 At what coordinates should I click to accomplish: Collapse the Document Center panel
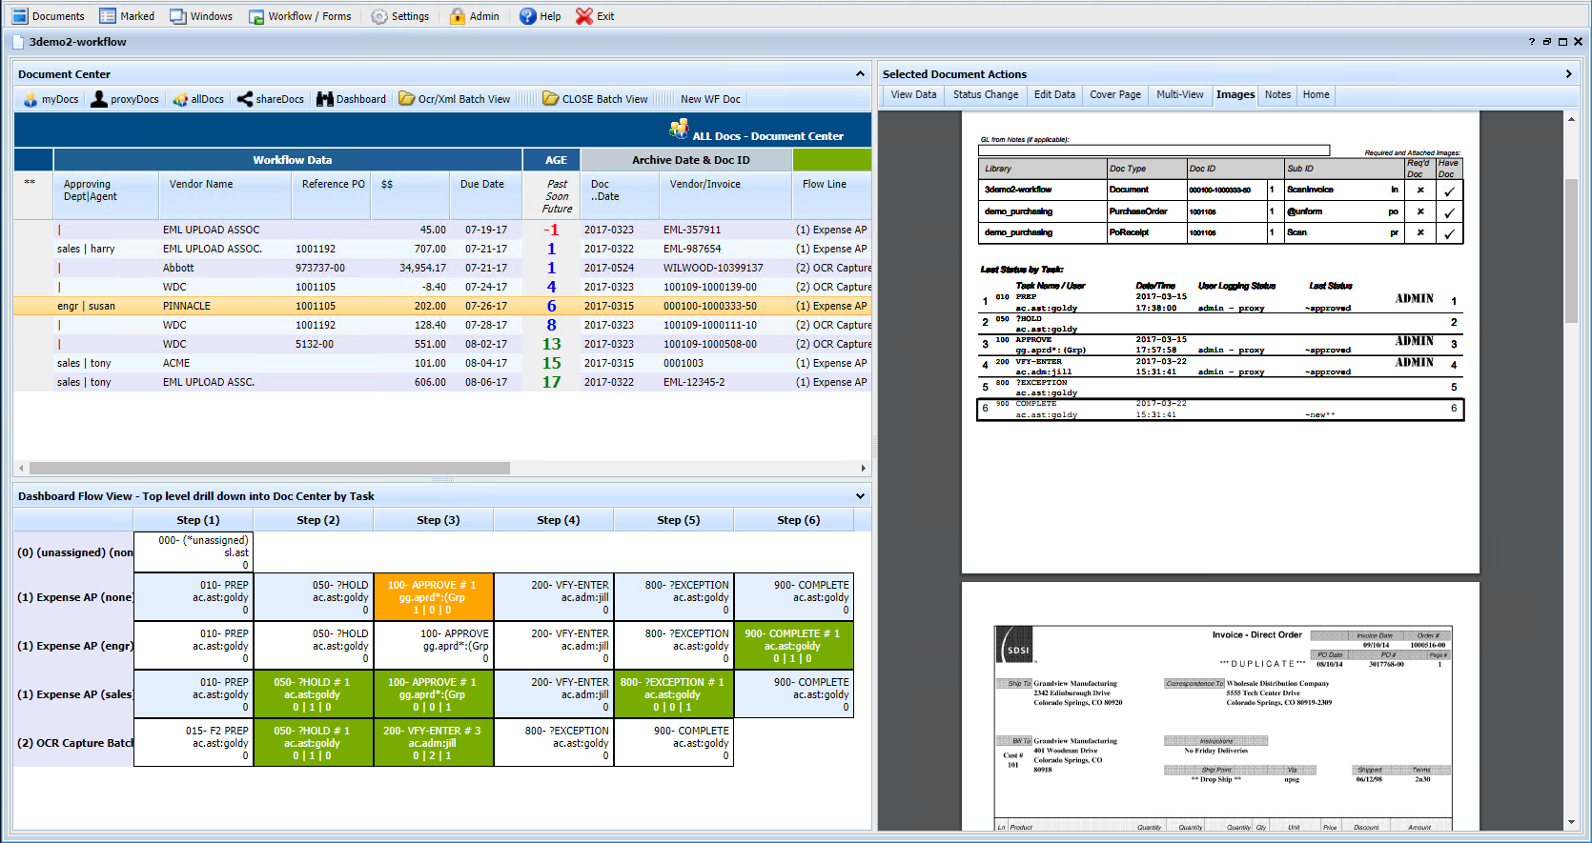pyautogui.click(x=860, y=73)
